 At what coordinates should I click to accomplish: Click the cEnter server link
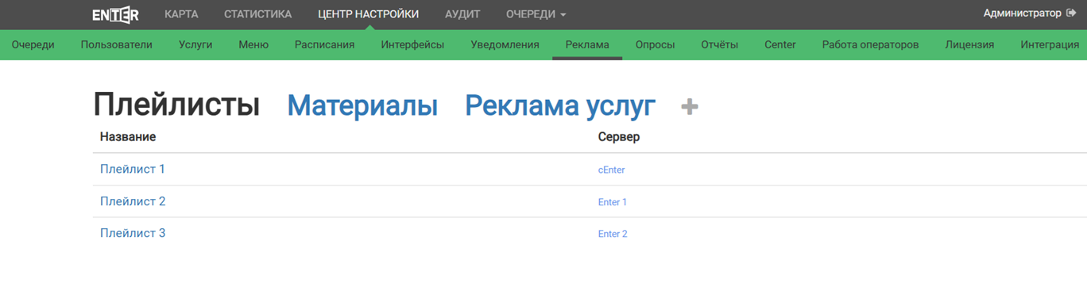point(611,170)
